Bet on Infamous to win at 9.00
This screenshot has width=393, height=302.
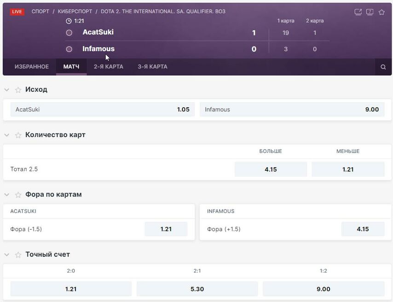pos(292,110)
